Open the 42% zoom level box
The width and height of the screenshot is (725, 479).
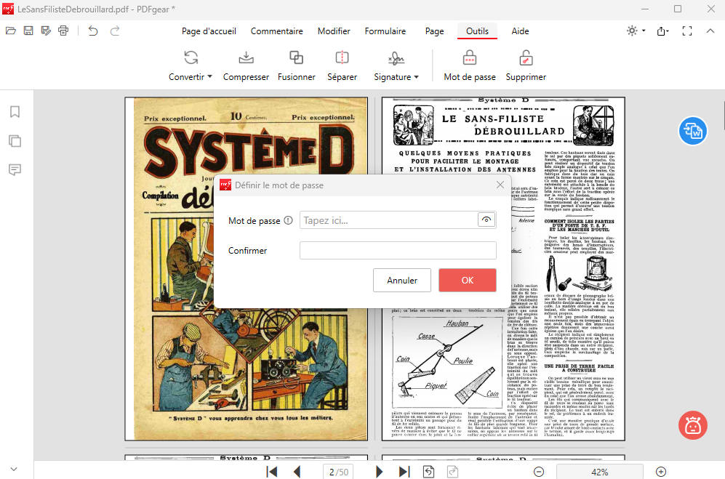(600, 472)
